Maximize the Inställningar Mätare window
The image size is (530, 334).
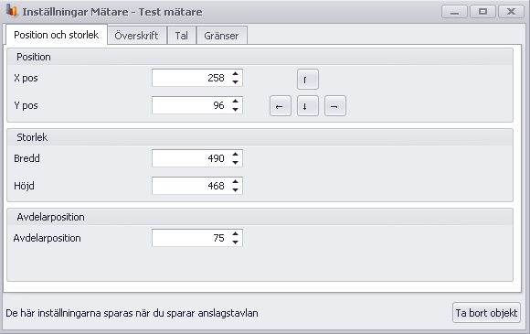(482, 12)
